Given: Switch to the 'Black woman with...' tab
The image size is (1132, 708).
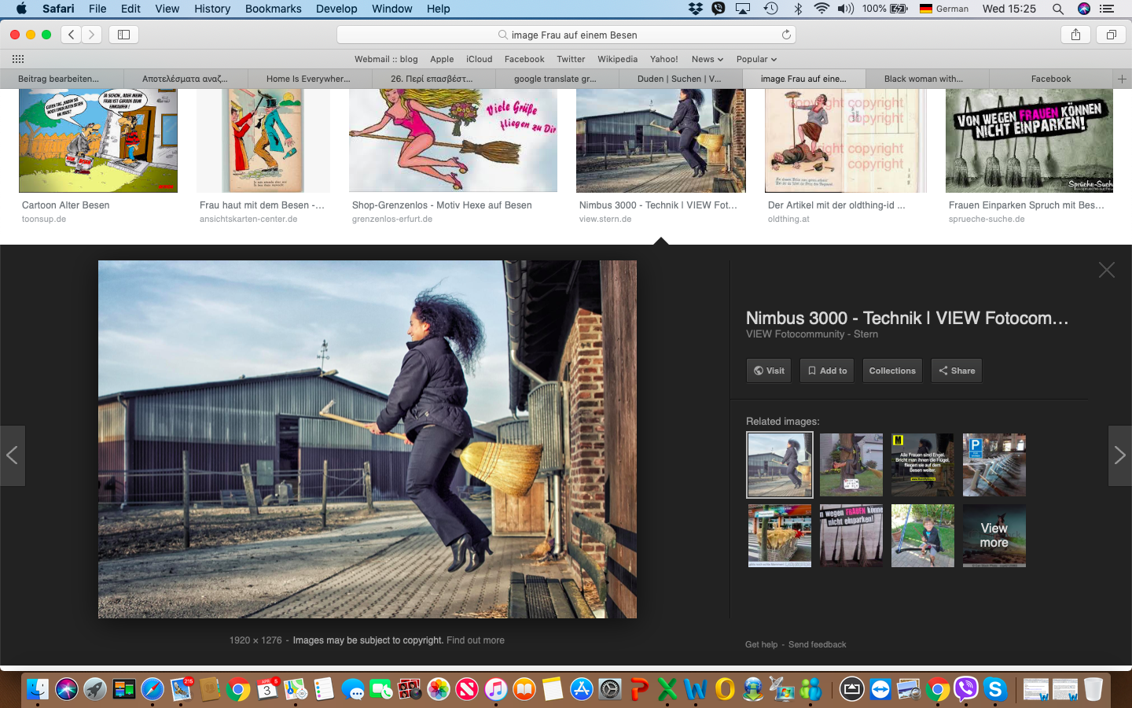Looking at the screenshot, I should 928,79.
